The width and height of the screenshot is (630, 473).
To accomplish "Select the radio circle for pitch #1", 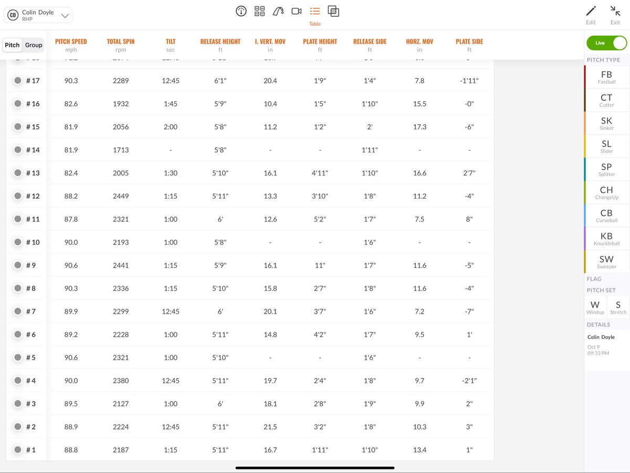I will 18,450.
